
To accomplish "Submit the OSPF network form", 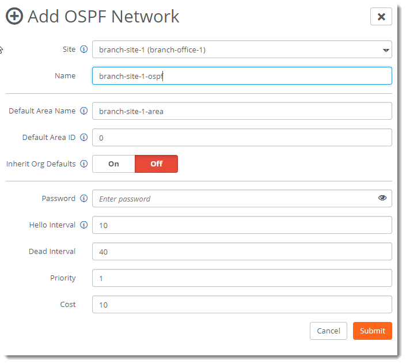I will (x=372, y=331).
